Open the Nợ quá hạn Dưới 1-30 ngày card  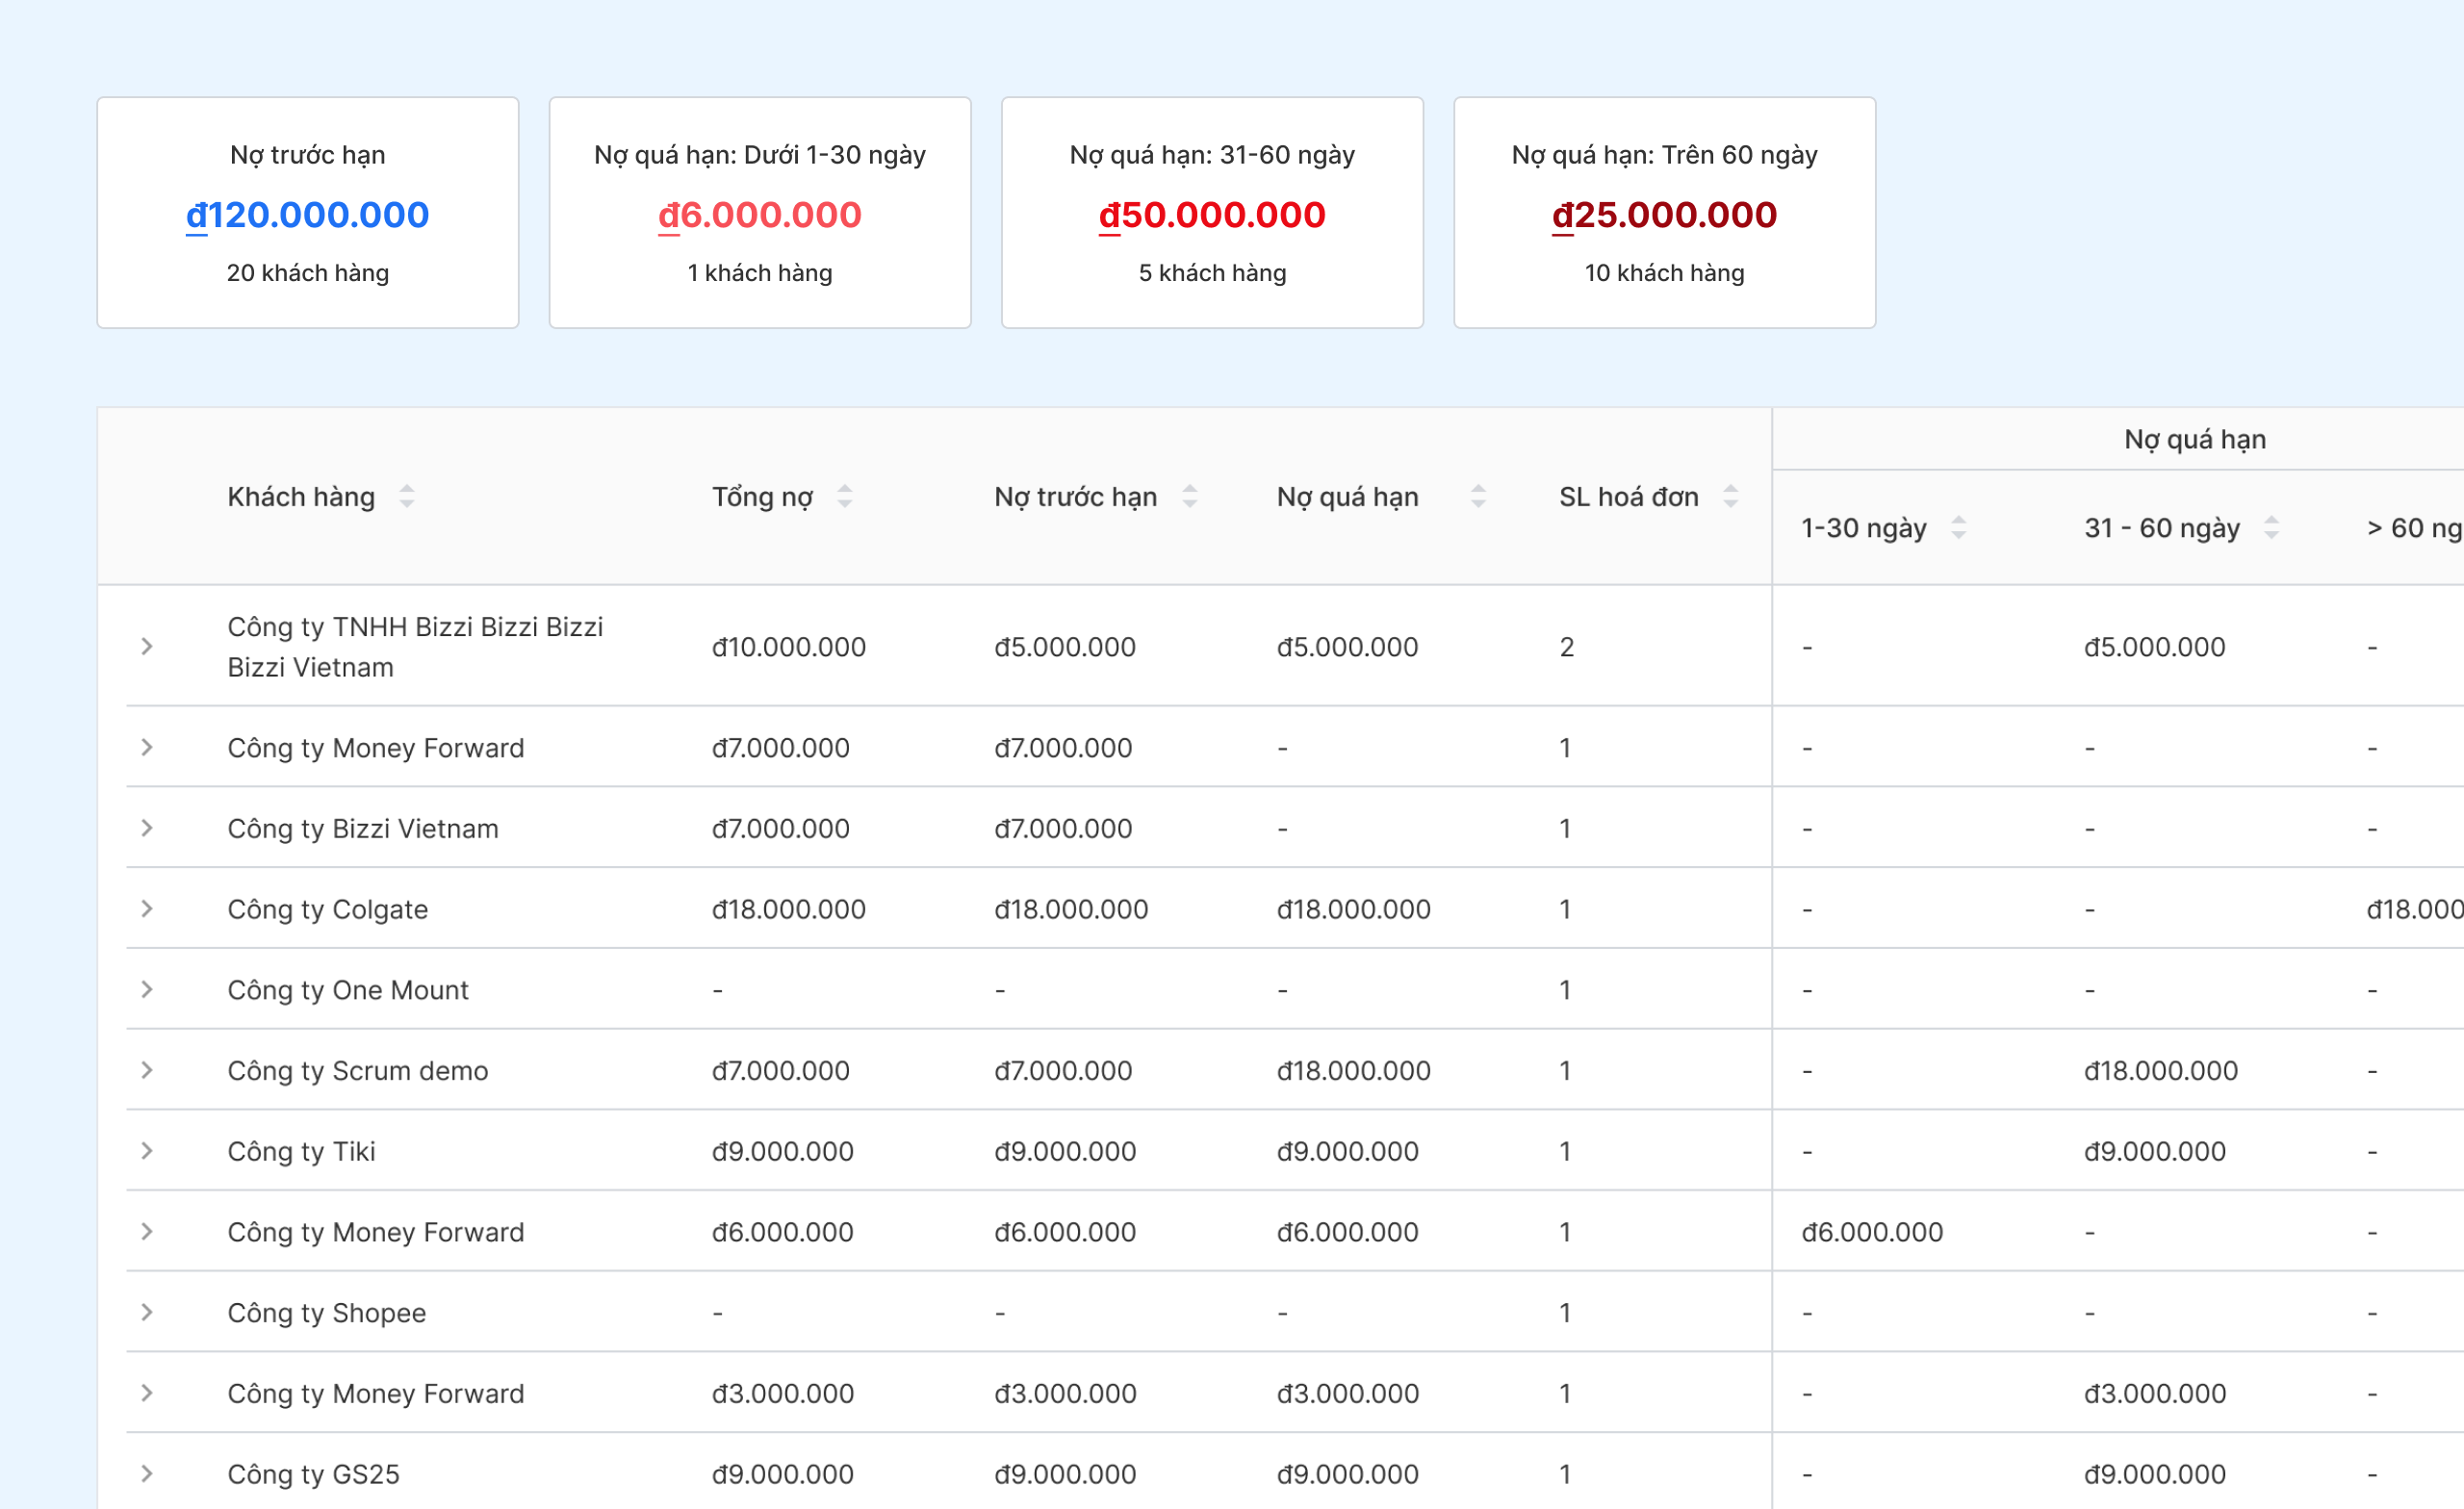click(x=760, y=213)
